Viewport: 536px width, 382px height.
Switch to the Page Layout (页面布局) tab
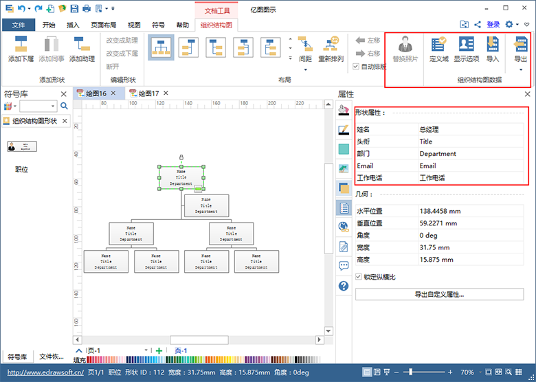click(x=104, y=25)
